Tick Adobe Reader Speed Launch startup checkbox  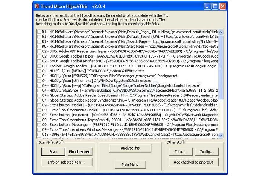39,95
